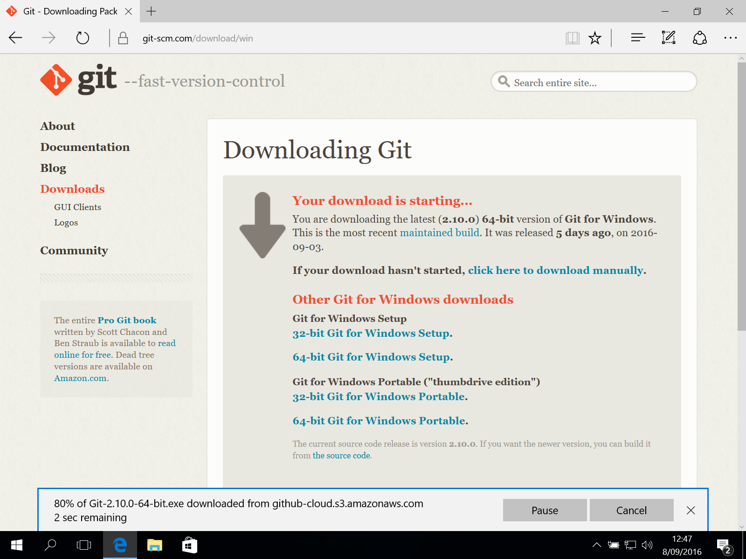Screen dimensions: 746x559
Task: Refresh the git-scm page
Action: 83,38
